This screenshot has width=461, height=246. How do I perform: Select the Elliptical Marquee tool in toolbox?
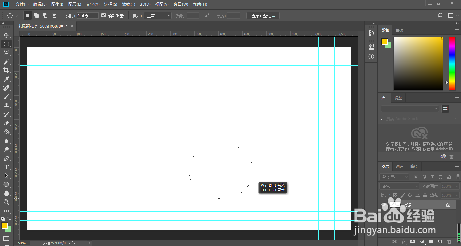coord(6,44)
